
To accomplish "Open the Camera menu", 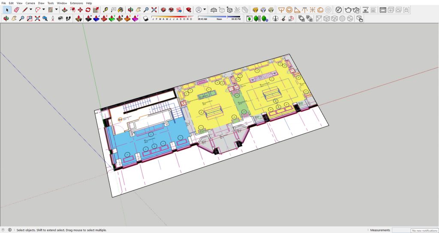I will click(x=30, y=3).
